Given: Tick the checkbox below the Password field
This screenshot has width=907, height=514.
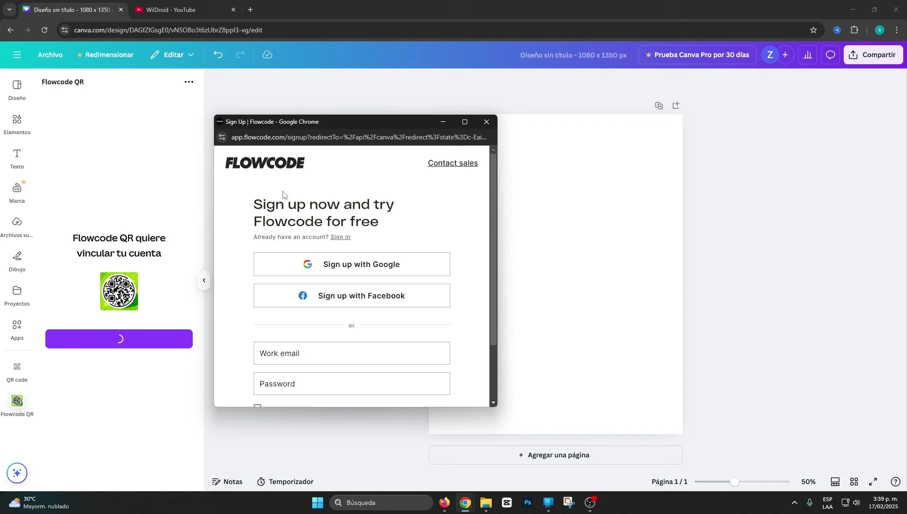Looking at the screenshot, I should tap(257, 405).
